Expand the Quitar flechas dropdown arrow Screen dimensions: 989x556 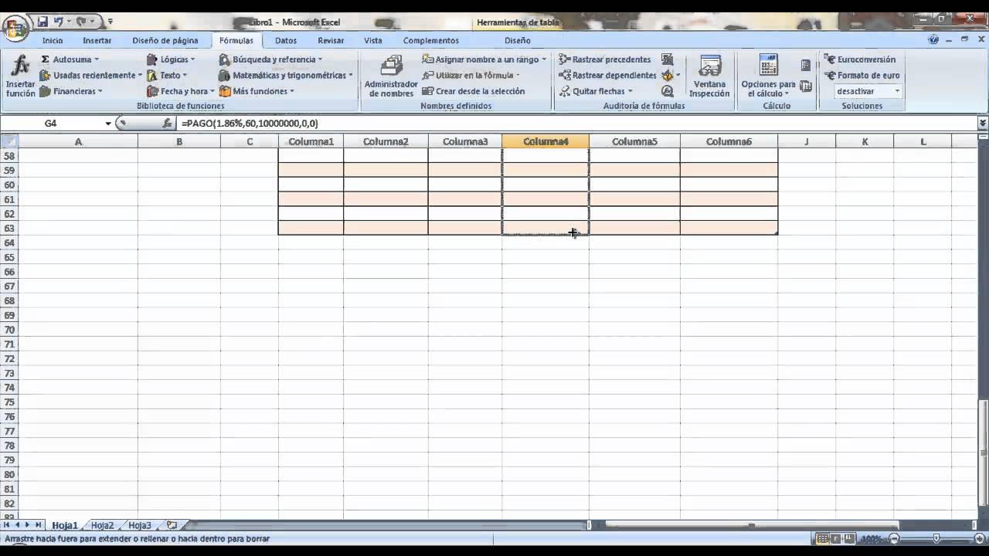(630, 91)
